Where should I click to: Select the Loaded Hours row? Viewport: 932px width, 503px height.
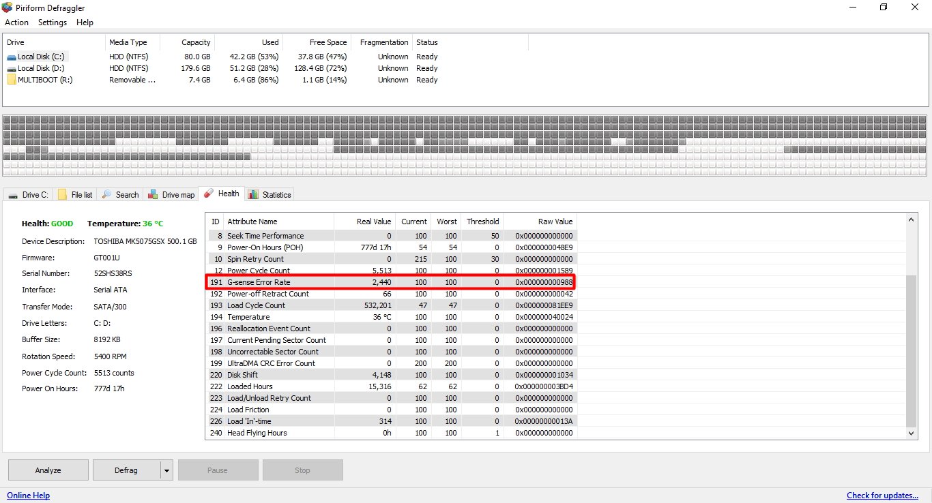pyautogui.click(x=391, y=386)
